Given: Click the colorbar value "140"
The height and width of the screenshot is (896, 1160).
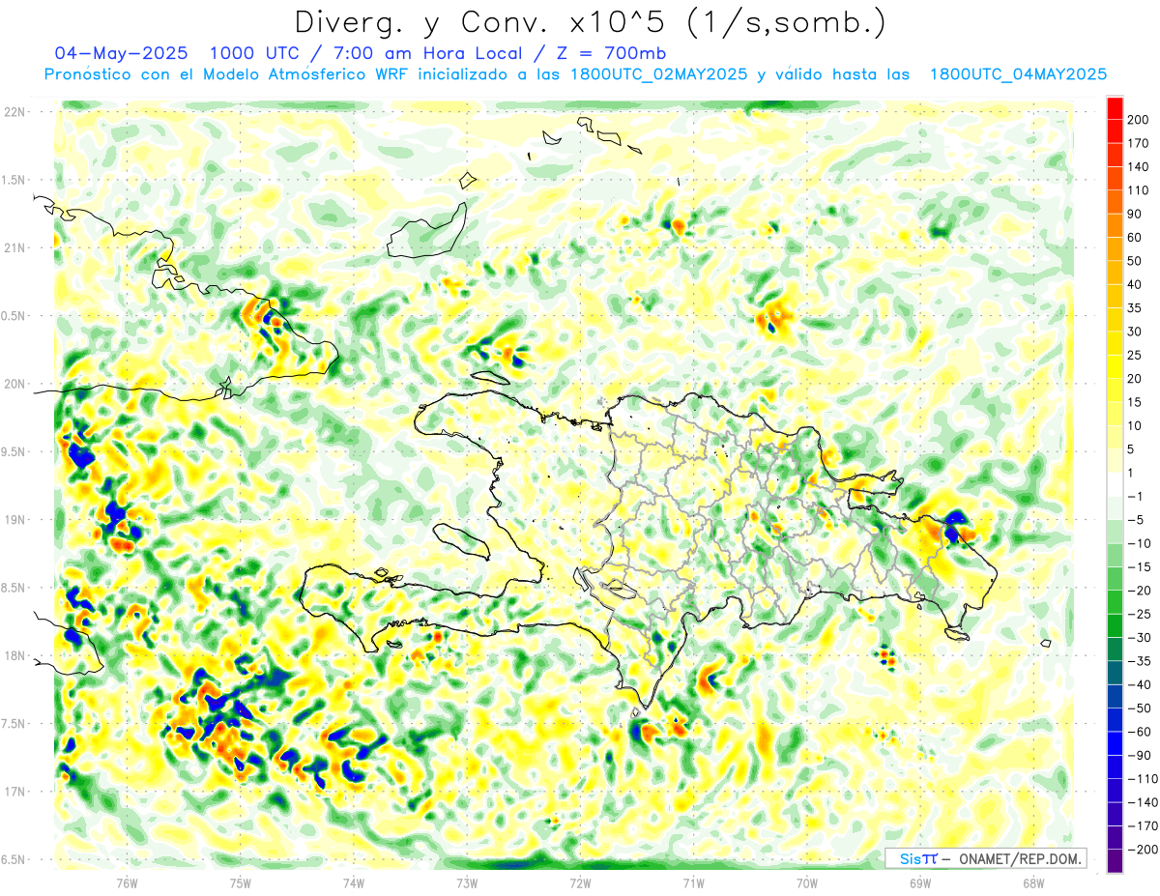Looking at the screenshot, I should (x=1139, y=166).
